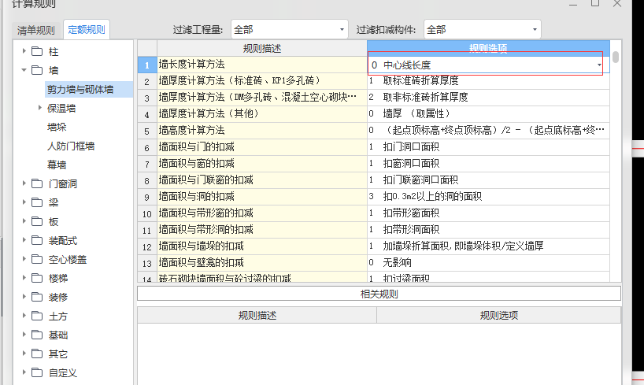The width and height of the screenshot is (644, 385).
Task: Select row 墙厚度计算方法（其他）
Action: point(262,114)
